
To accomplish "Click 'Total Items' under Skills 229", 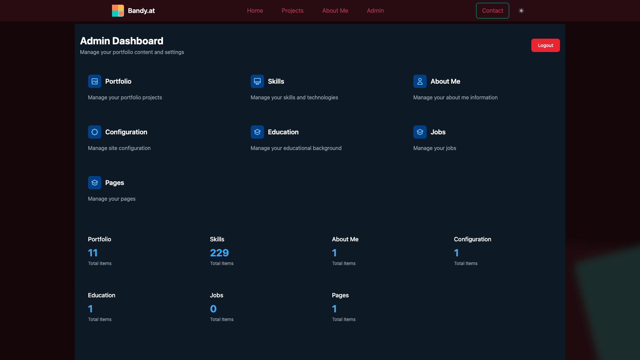I will tap(222, 263).
